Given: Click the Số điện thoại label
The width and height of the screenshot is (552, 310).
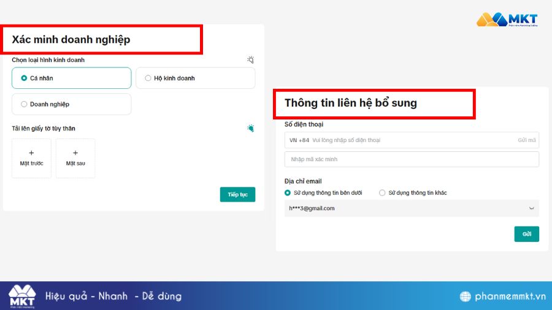Looking at the screenshot, I should (304, 124).
